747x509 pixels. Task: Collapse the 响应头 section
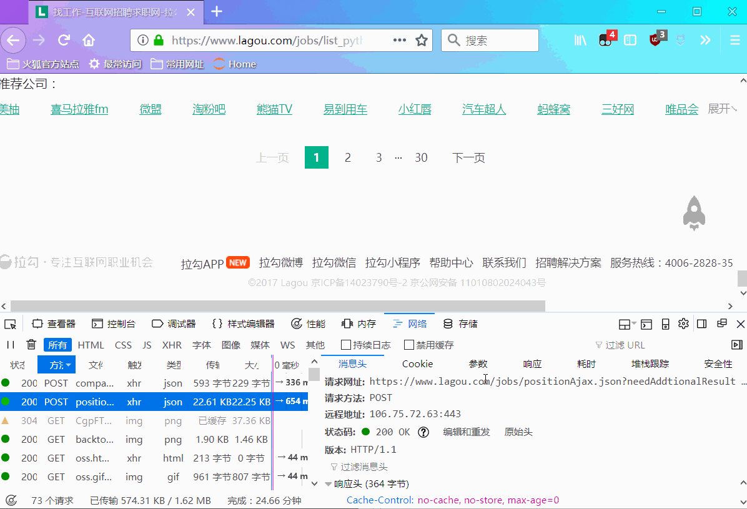pos(328,484)
